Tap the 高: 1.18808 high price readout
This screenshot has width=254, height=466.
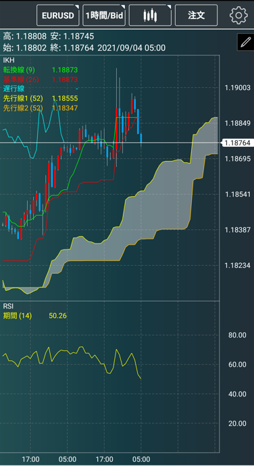coord(25,37)
